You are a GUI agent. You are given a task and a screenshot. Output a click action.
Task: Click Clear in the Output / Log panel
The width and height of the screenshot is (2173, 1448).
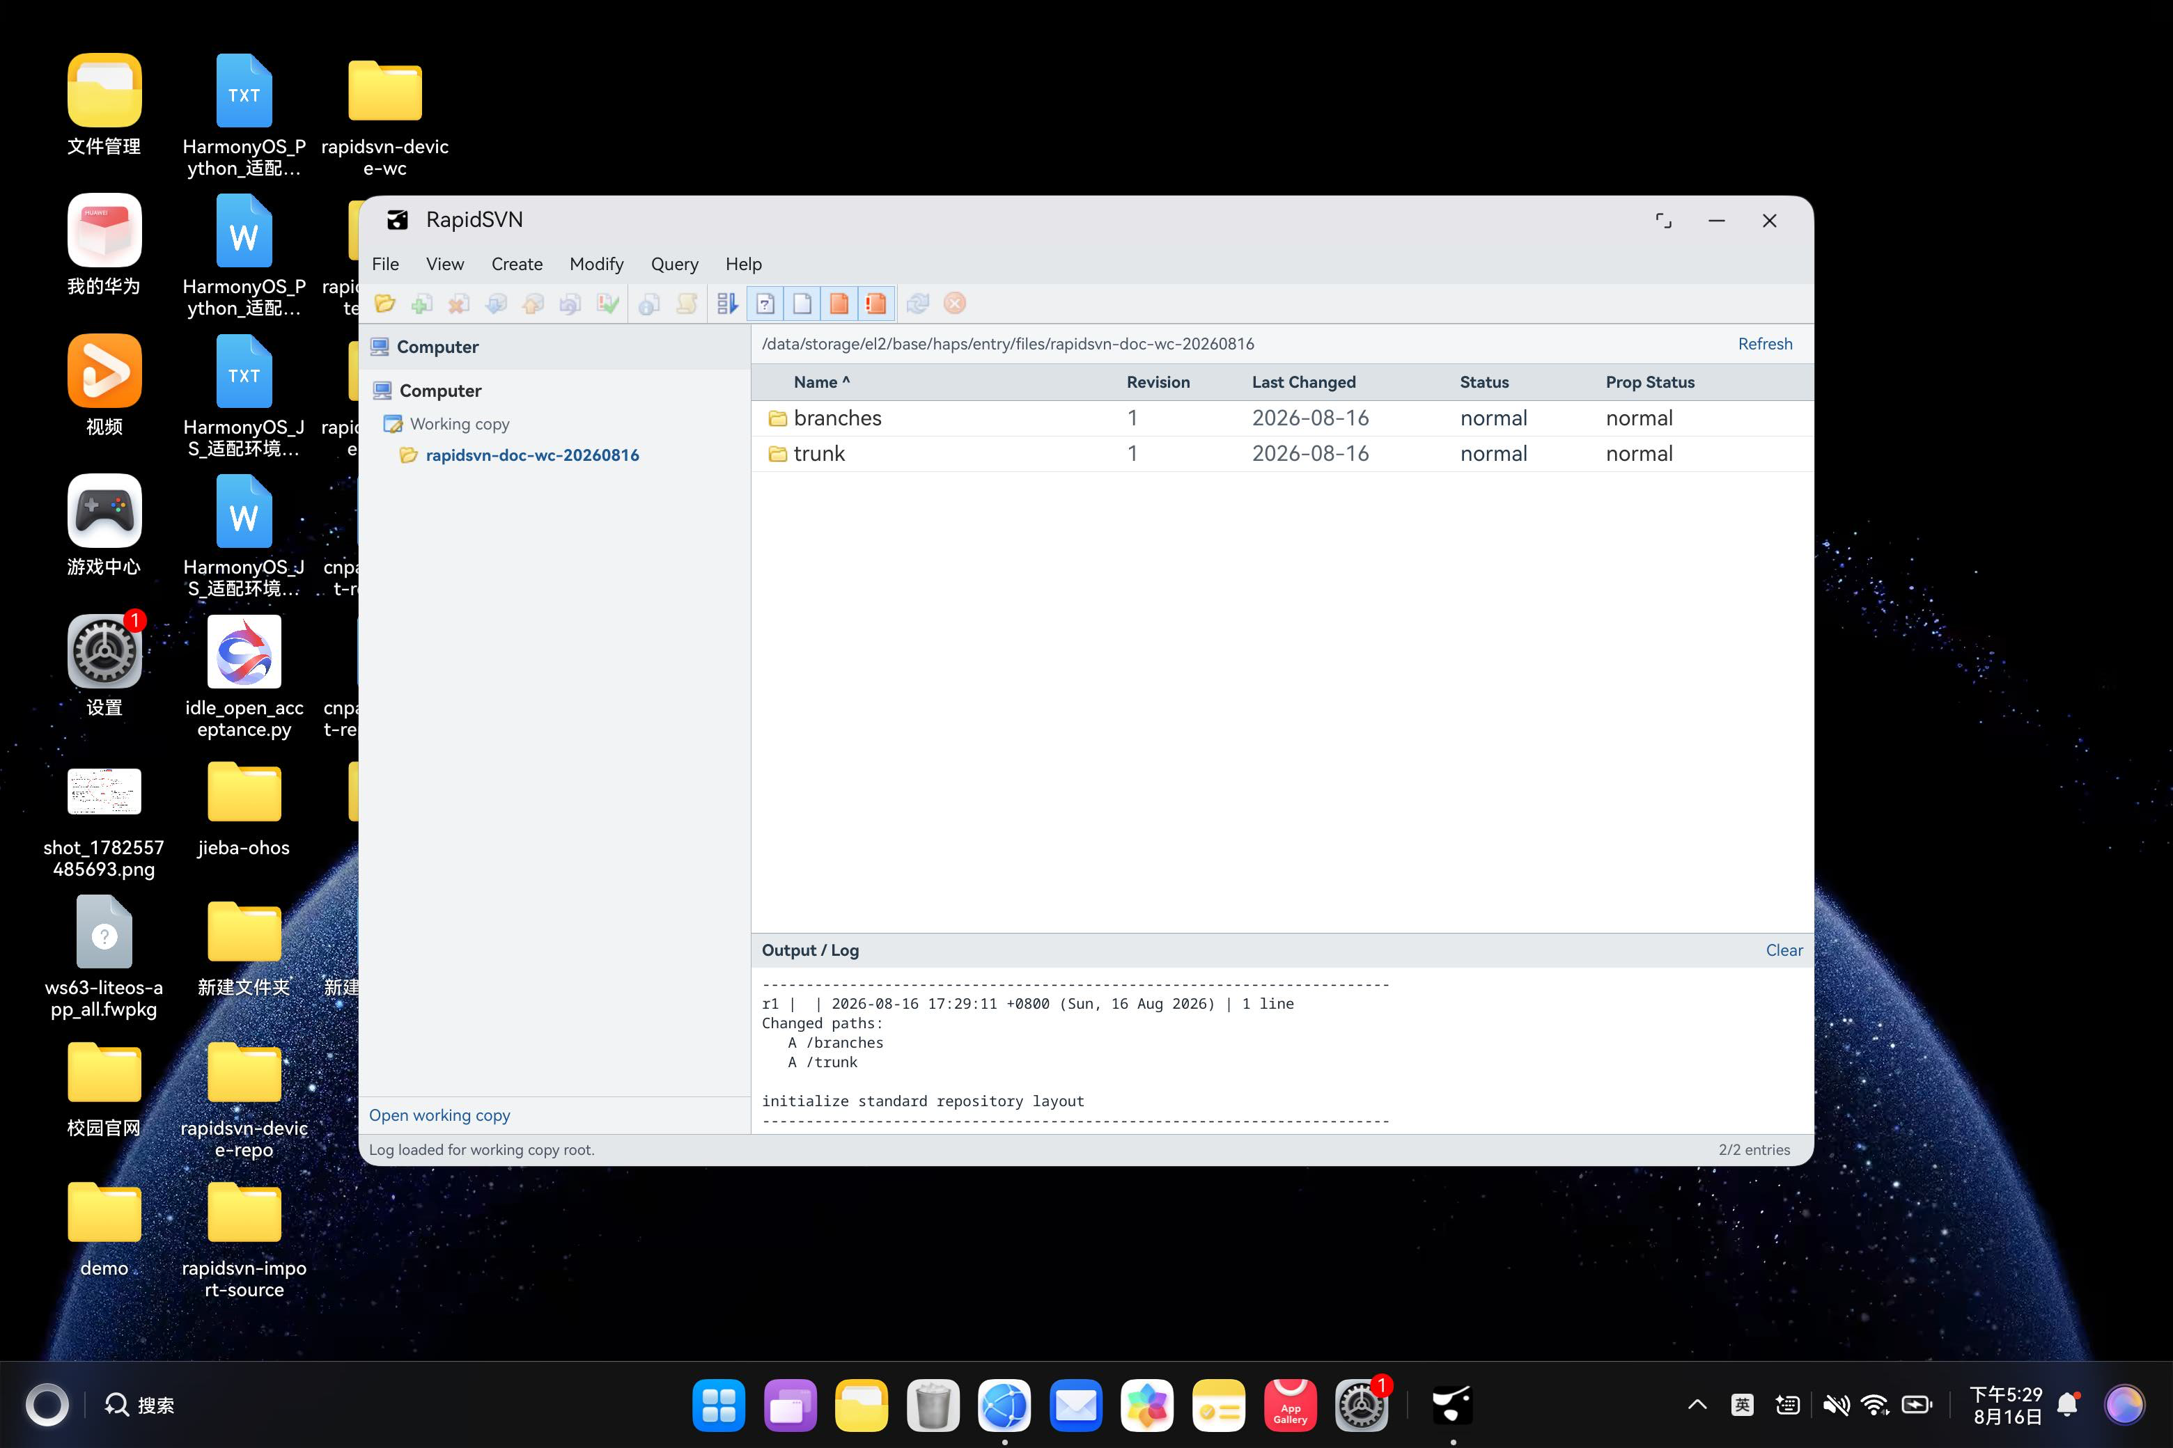pos(1784,950)
